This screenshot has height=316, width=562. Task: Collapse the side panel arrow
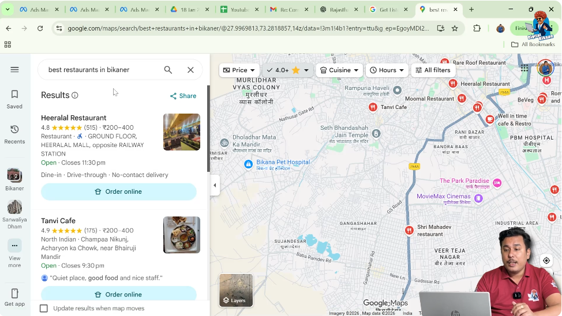215,185
